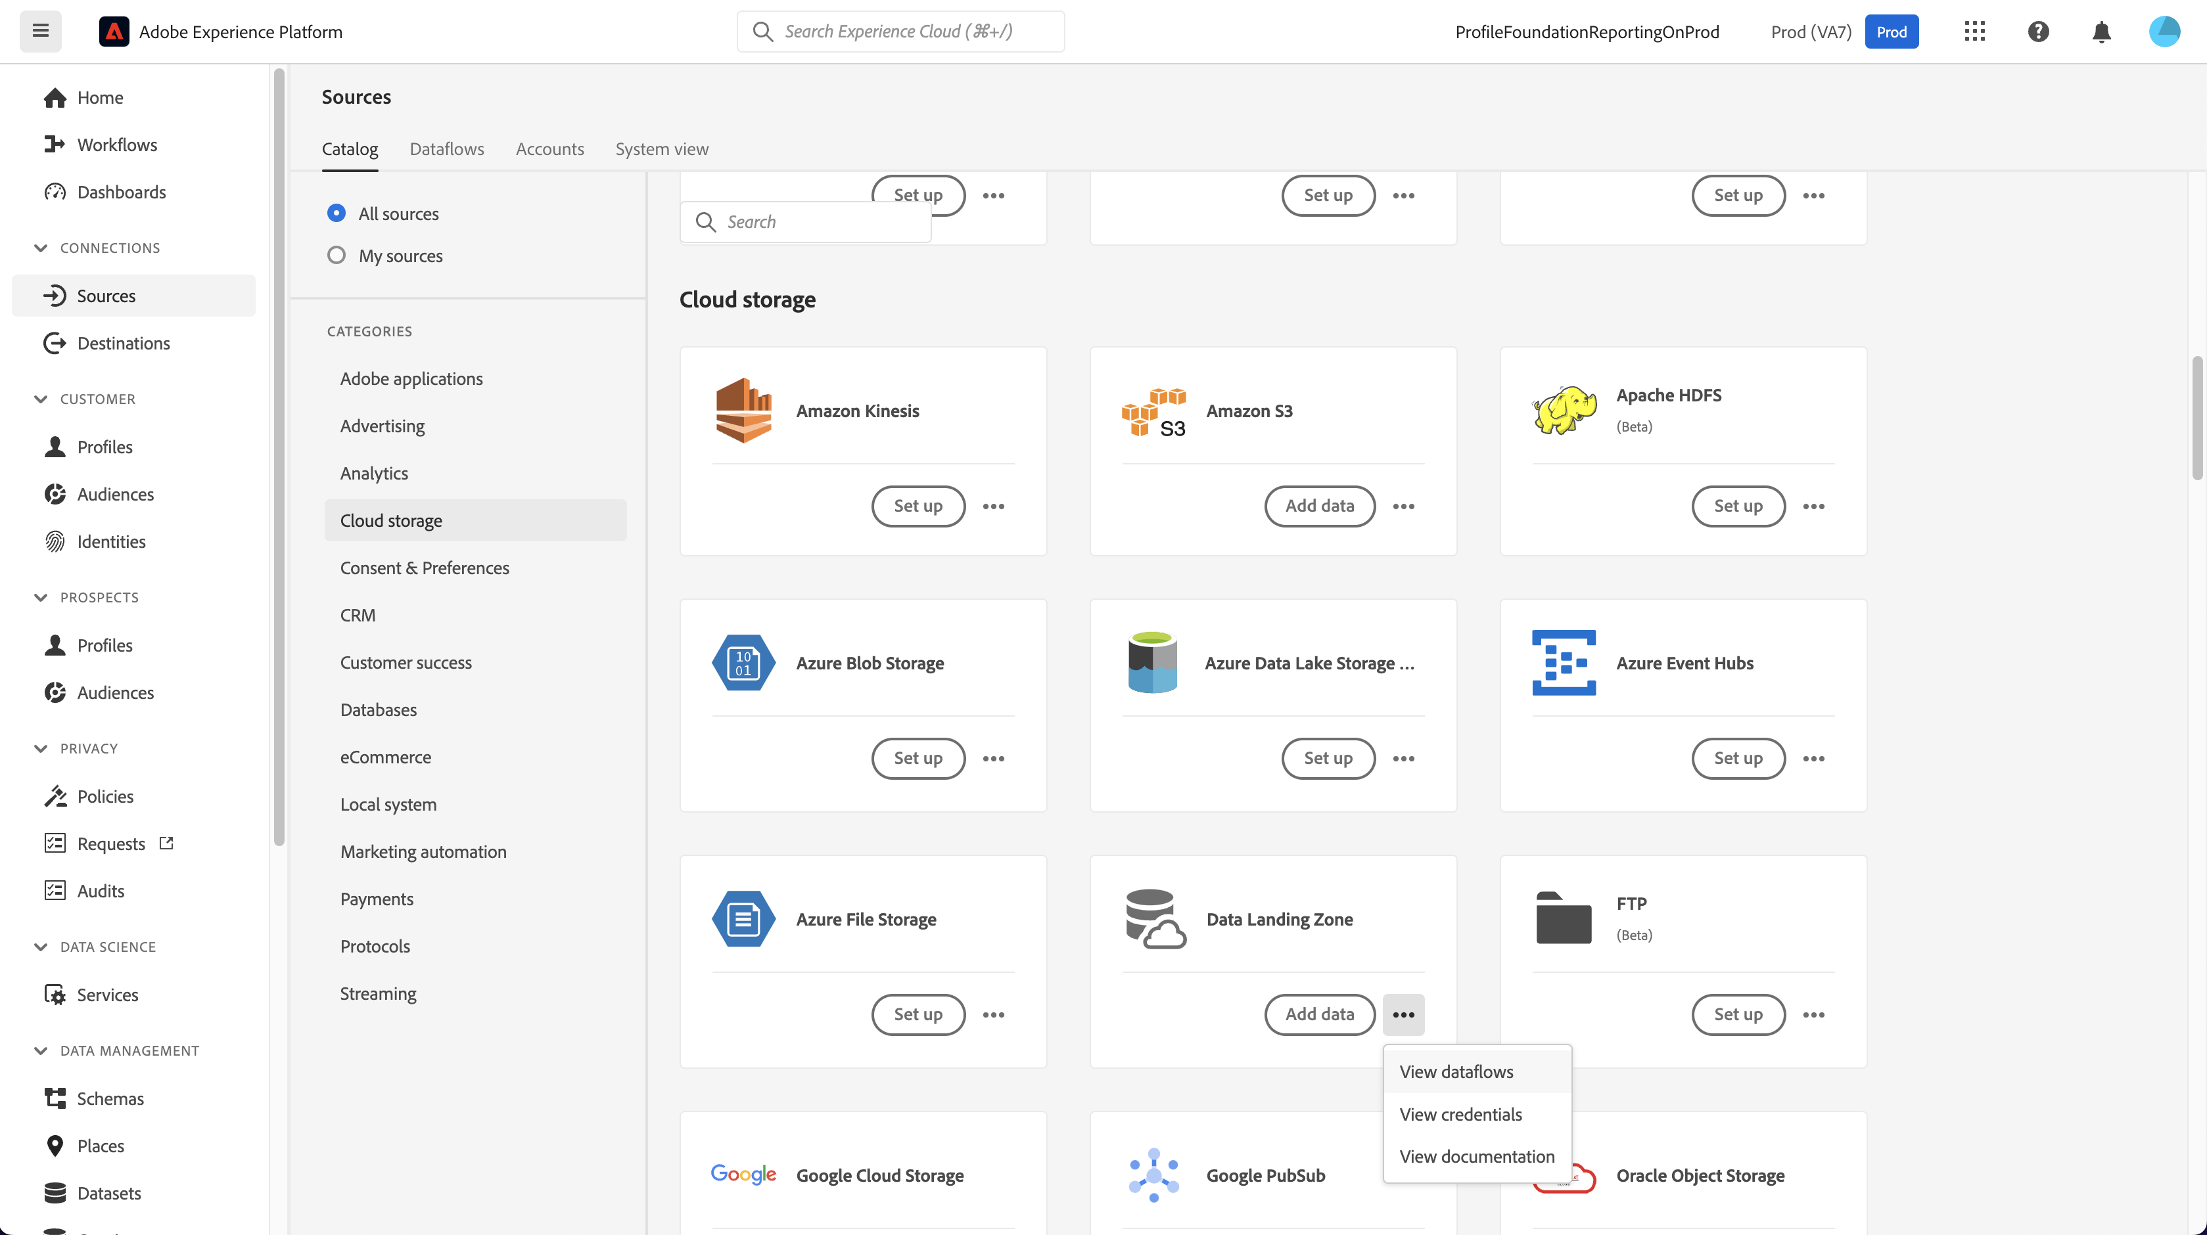The width and height of the screenshot is (2207, 1235).
Task: Click Set up for Azure Event Hubs
Action: coord(1738,759)
